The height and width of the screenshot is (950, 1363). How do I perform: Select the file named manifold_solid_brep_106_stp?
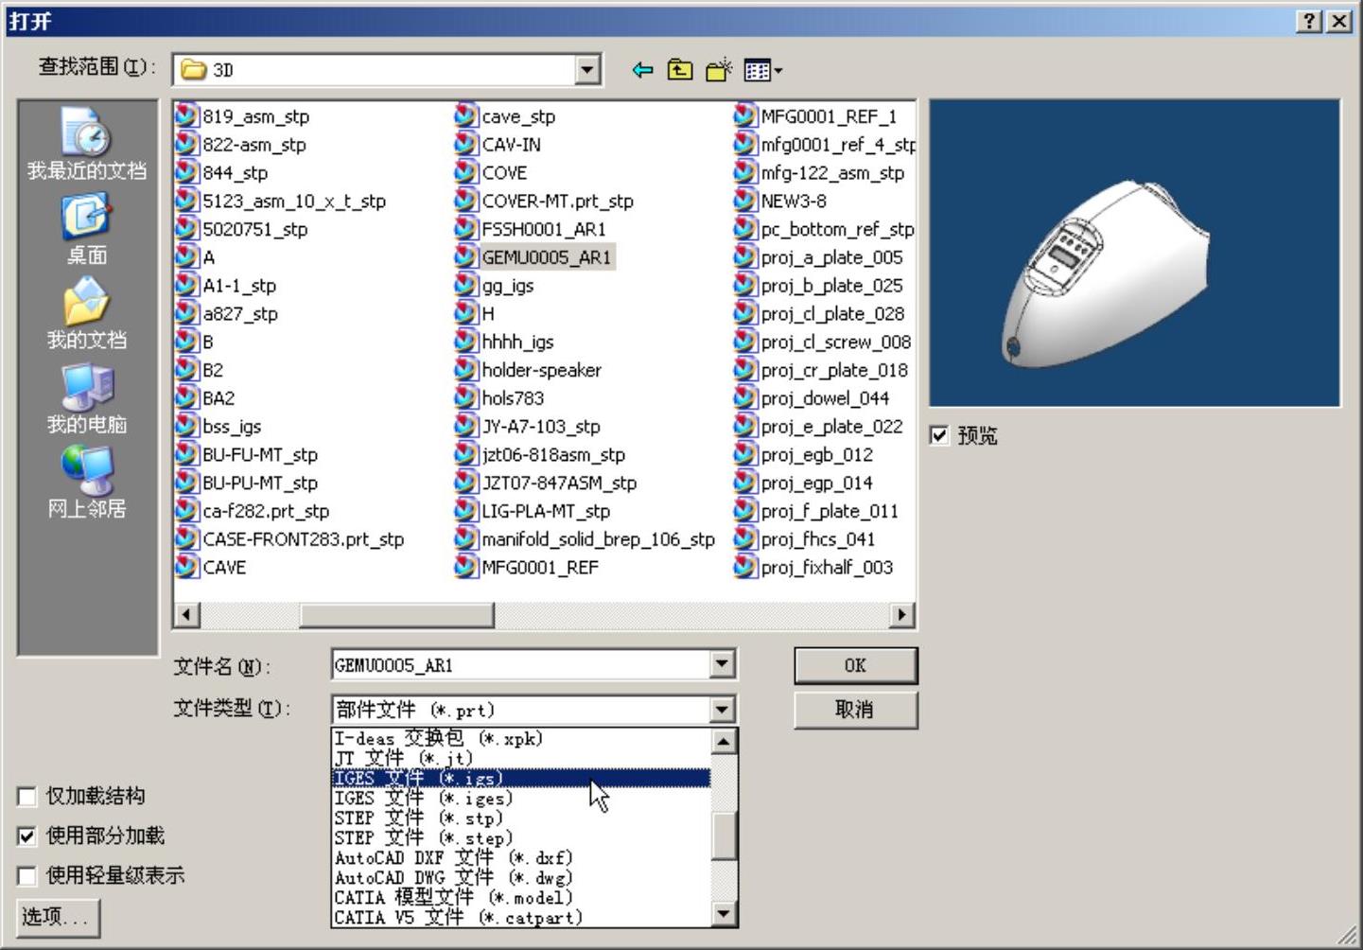[x=598, y=539]
